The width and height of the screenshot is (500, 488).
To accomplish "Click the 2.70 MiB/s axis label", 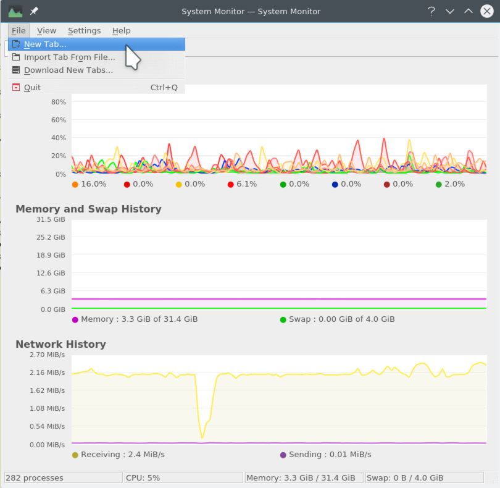I will click(x=47, y=355).
